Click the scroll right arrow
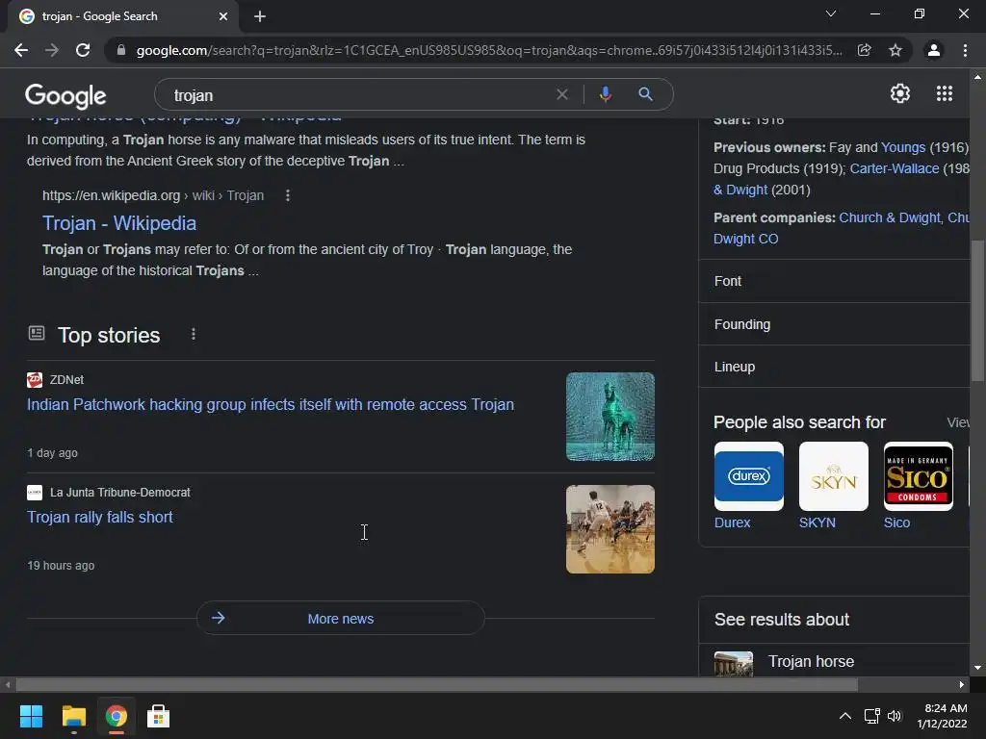The height and width of the screenshot is (739, 986). (962, 684)
